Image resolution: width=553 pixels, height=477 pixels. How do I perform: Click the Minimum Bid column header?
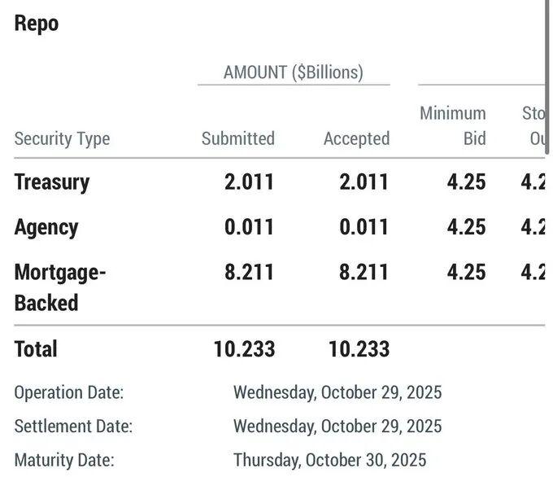tap(453, 125)
